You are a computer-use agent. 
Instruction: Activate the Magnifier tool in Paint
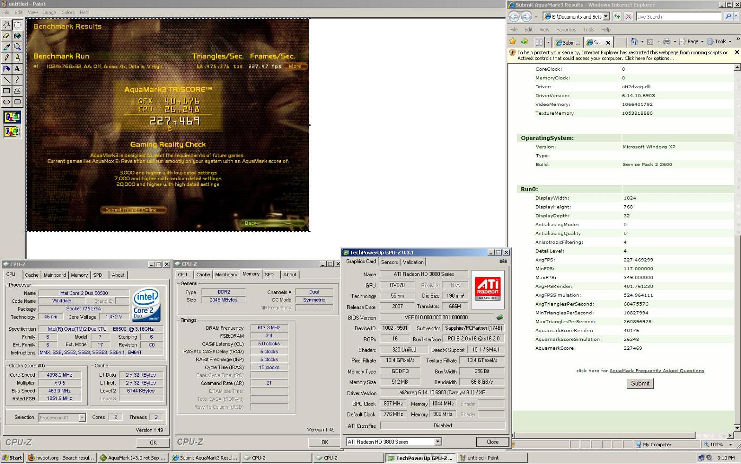(x=18, y=47)
